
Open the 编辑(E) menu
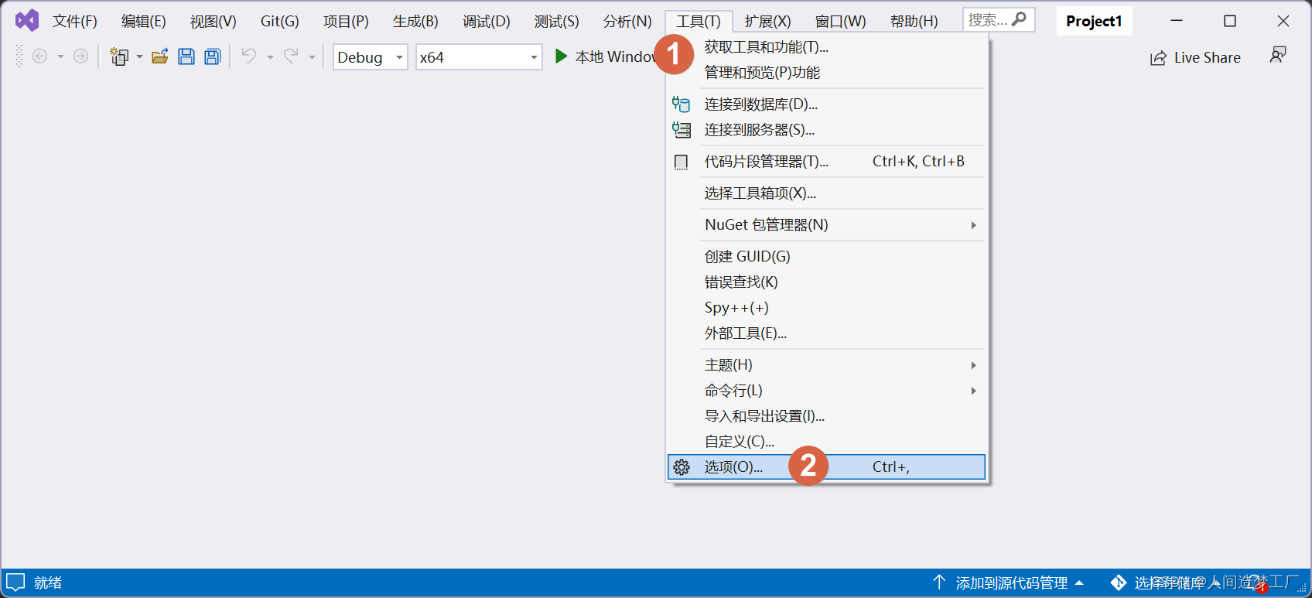point(144,22)
